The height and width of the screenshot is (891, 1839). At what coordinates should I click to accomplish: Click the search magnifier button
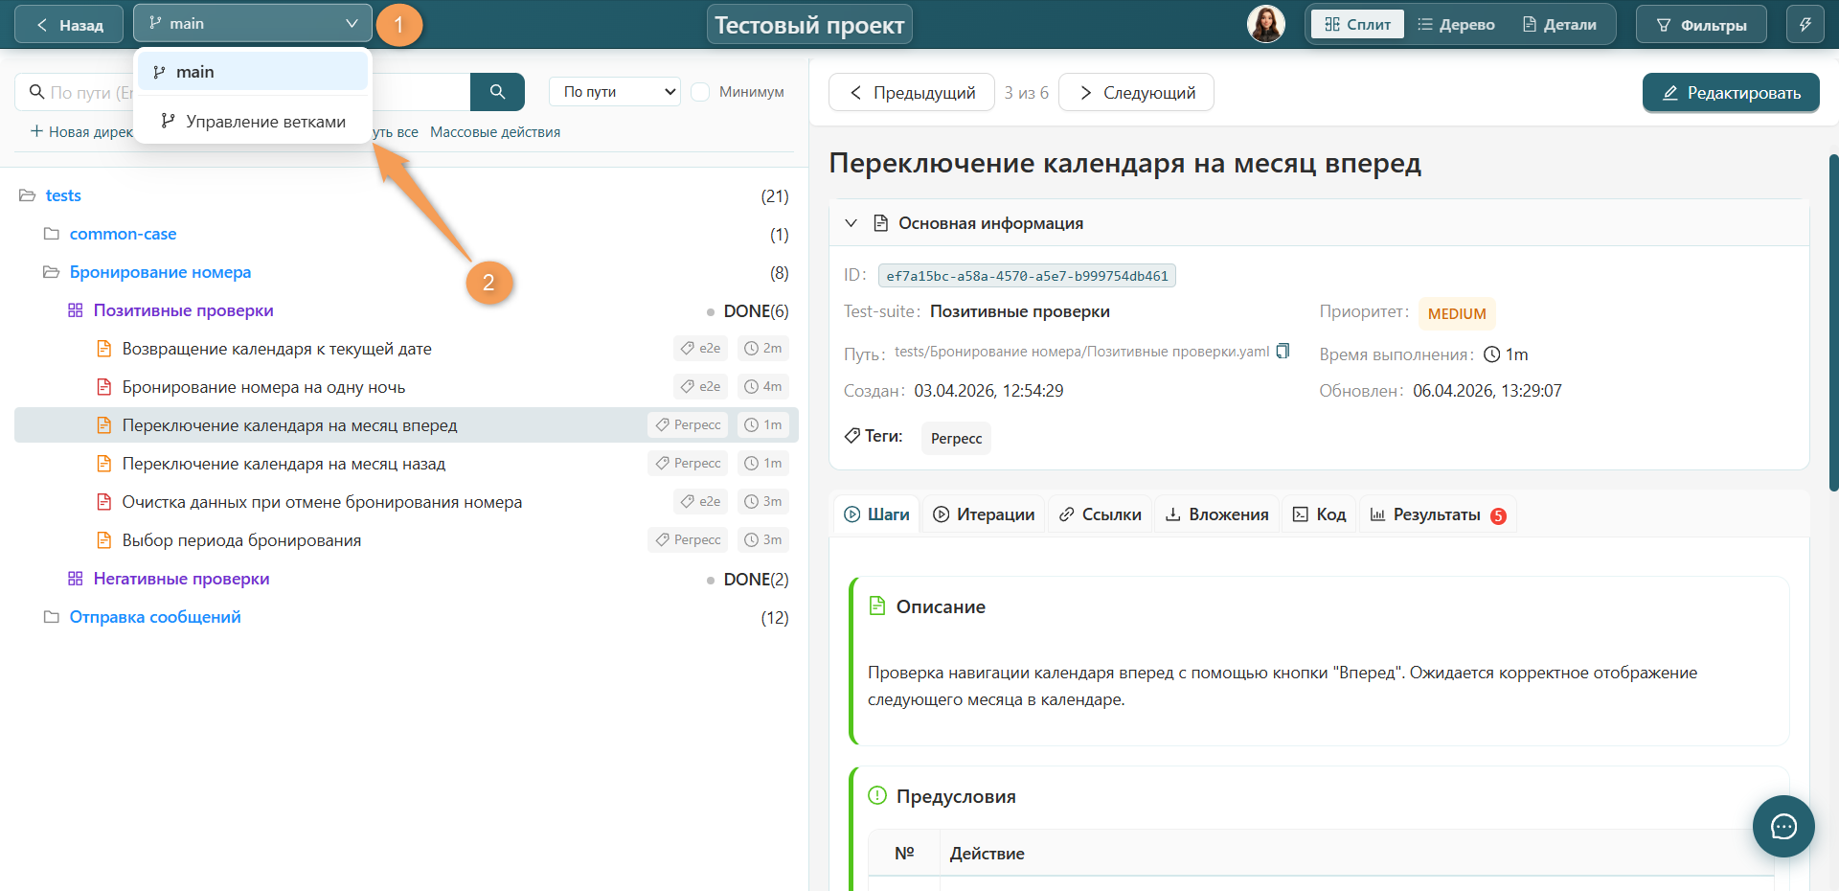coord(497,92)
